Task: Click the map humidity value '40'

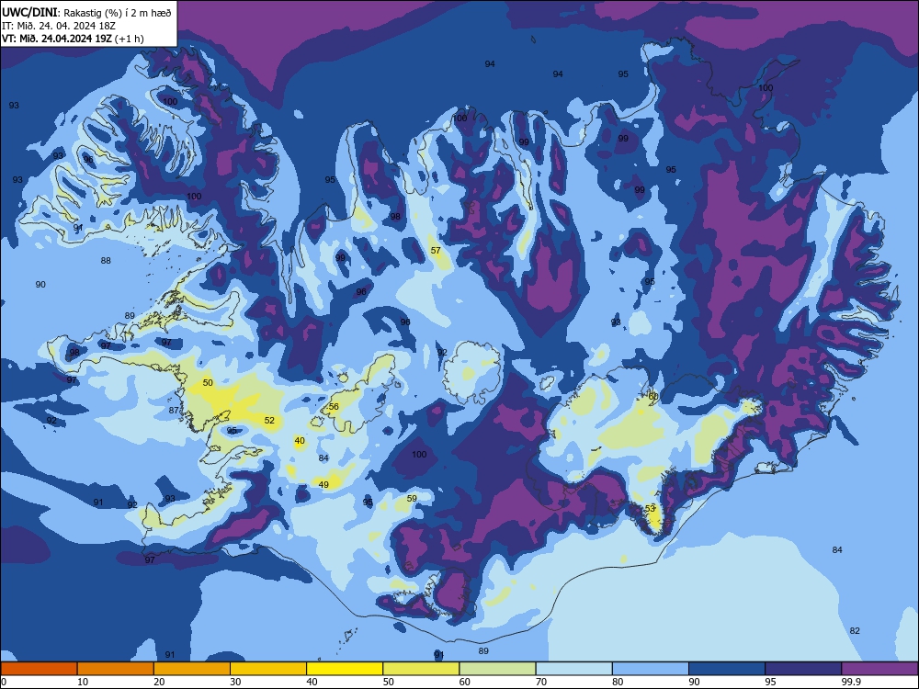Action: coord(300,441)
